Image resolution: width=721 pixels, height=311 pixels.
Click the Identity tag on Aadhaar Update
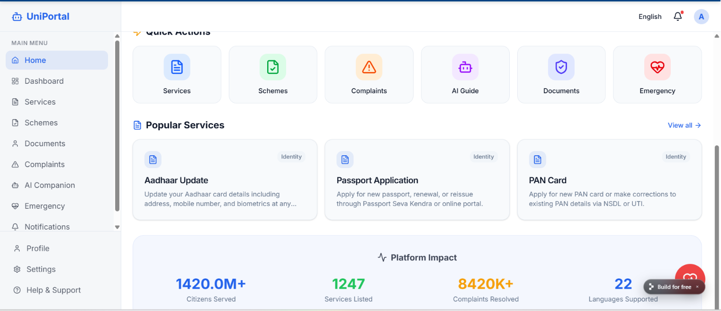pos(291,157)
